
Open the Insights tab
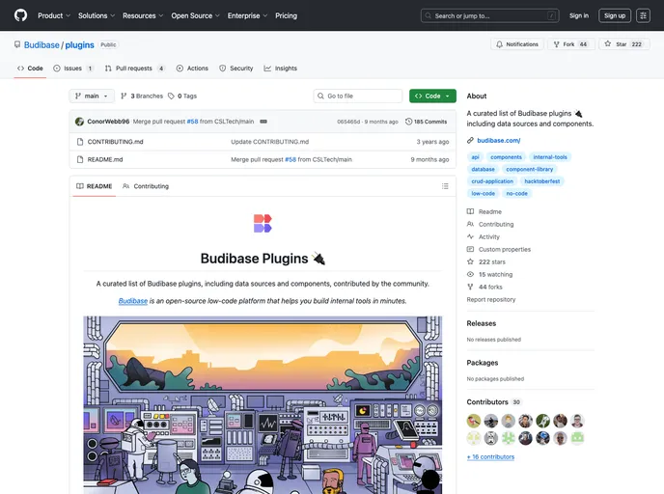[281, 69]
